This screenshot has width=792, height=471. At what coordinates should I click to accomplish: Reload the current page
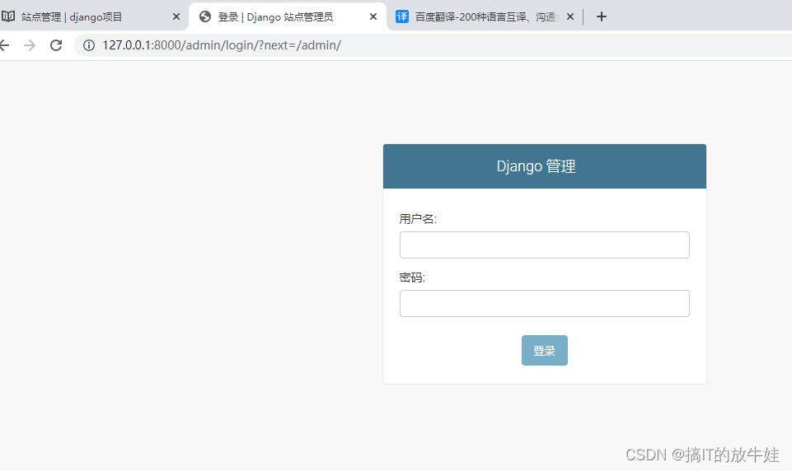56,45
